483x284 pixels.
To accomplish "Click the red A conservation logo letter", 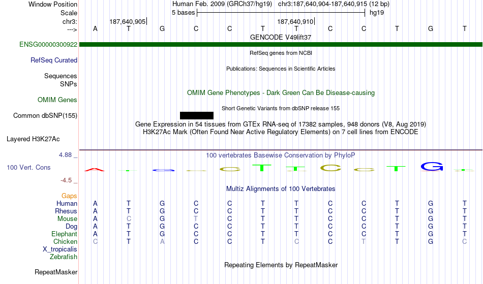I will [95, 170].
